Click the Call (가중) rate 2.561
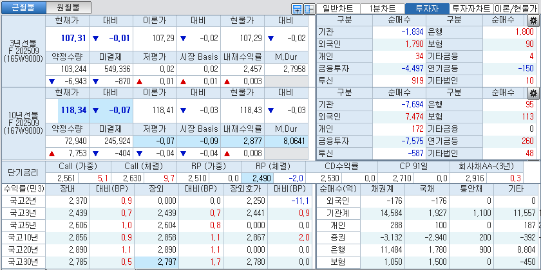This screenshot has height=270, width=541. point(62,178)
